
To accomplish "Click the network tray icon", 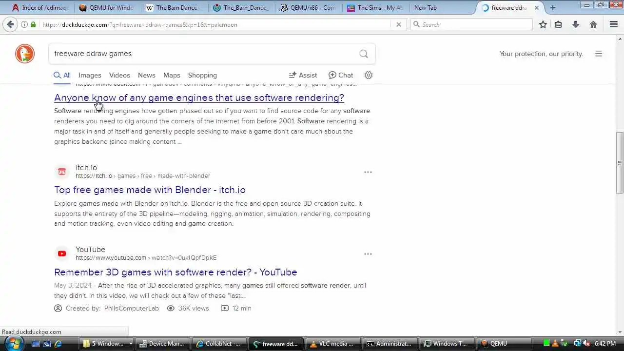I will click(x=577, y=344).
